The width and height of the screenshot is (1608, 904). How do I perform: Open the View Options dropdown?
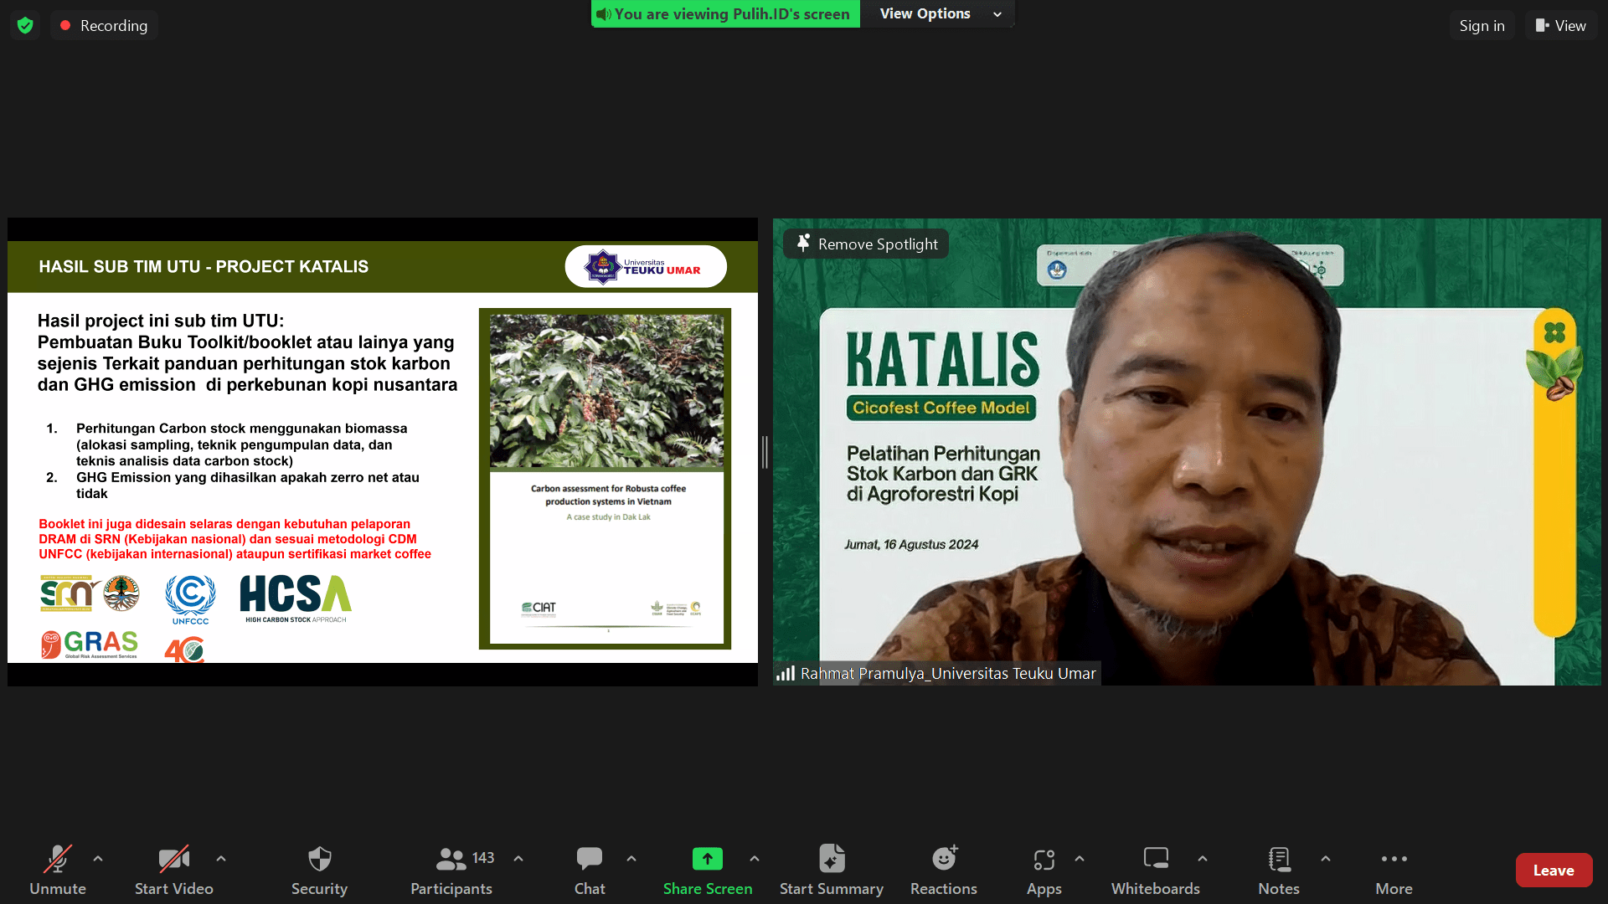click(937, 13)
